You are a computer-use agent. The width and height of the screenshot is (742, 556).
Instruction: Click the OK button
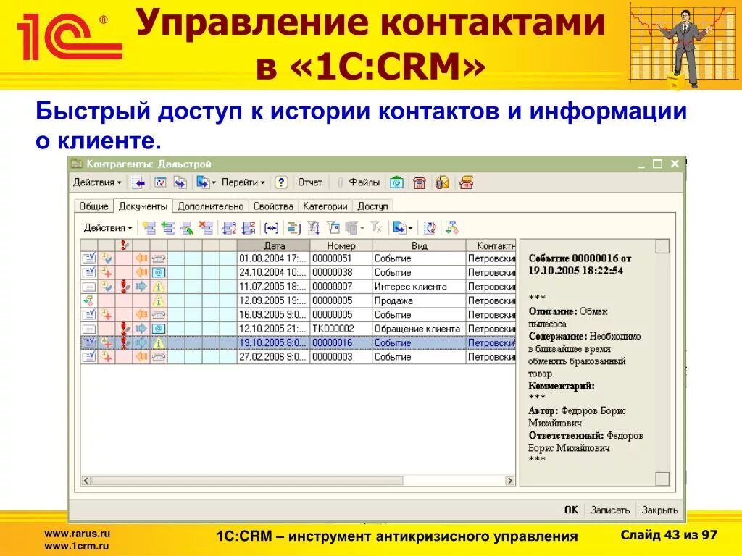pyautogui.click(x=571, y=510)
